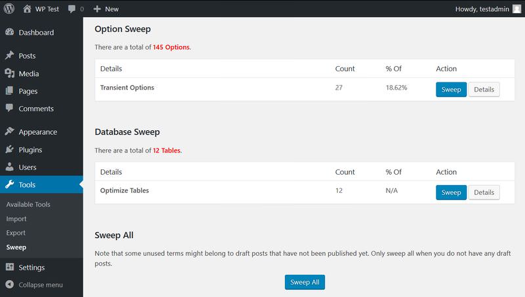Go to Available Tools submenu

(28, 204)
